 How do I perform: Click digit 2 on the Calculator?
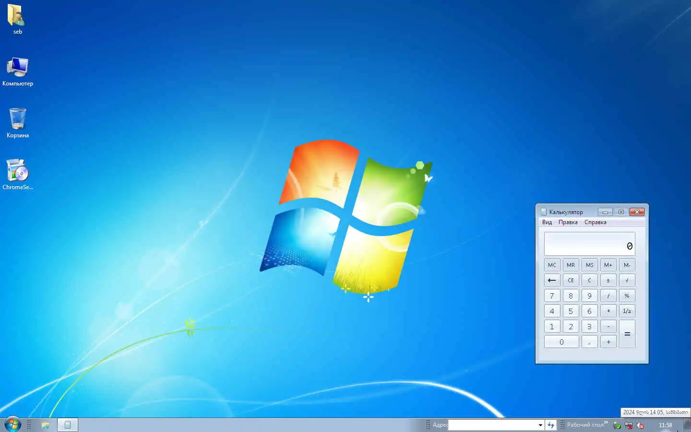point(571,326)
